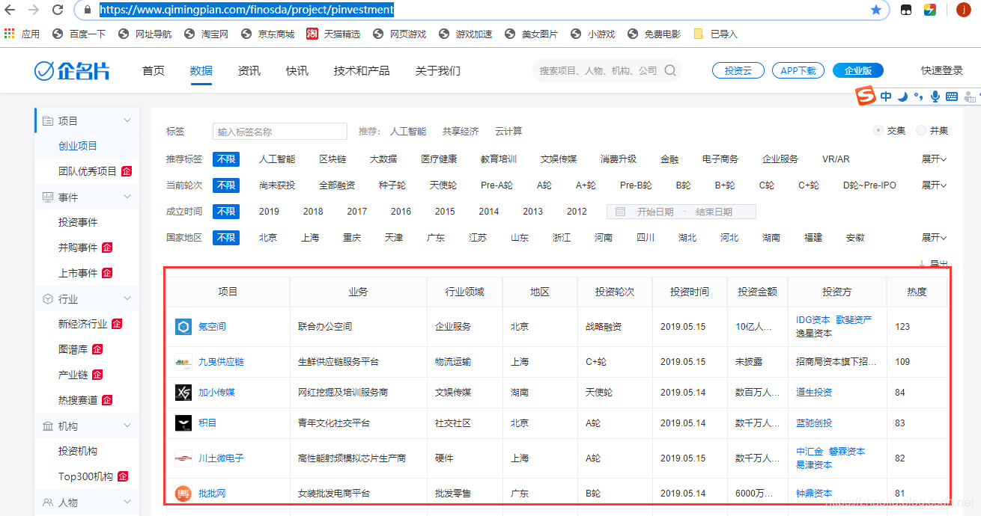This screenshot has height=516, width=981.
Task: Open the 快讯 navigation tab
Action: pyautogui.click(x=297, y=70)
